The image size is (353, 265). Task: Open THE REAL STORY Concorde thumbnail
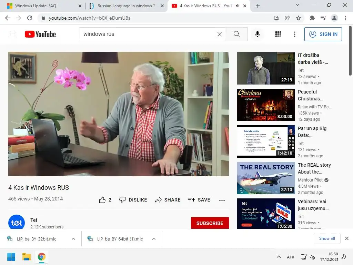pos(266,178)
